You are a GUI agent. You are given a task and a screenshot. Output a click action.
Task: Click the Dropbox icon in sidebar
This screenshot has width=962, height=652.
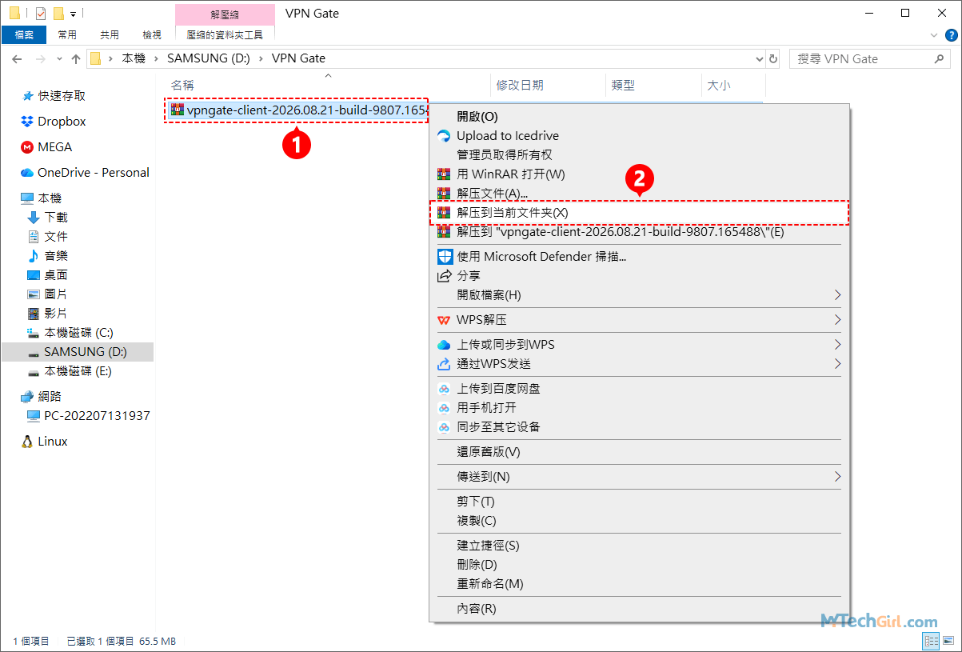(27, 122)
